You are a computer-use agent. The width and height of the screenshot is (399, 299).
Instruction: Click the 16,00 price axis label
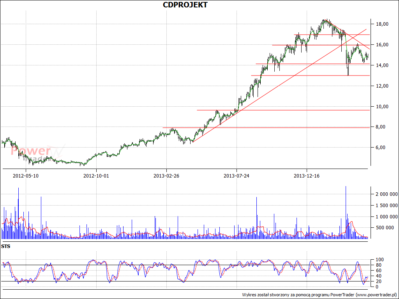(x=382, y=45)
